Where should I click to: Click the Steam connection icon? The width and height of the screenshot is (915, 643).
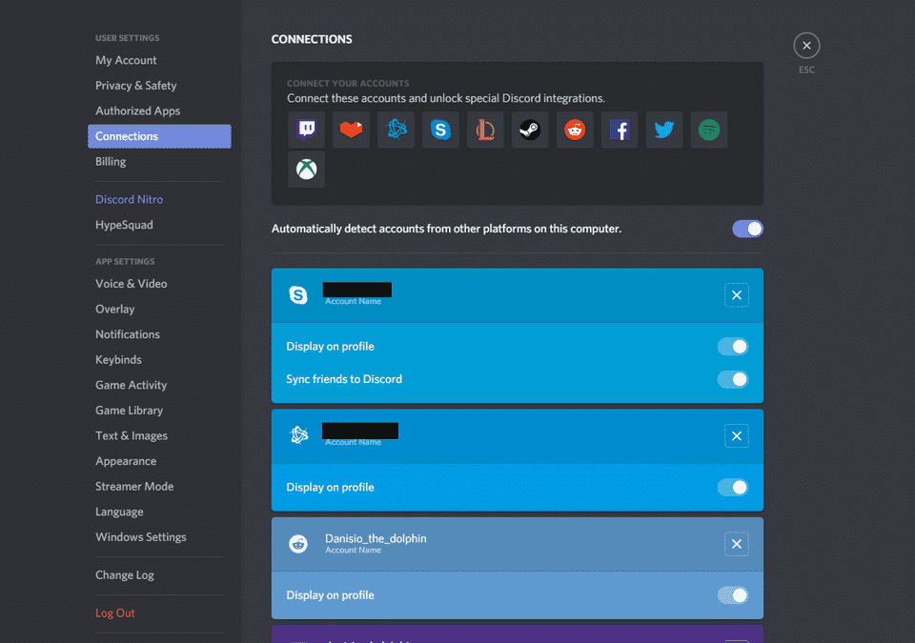tap(530, 130)
